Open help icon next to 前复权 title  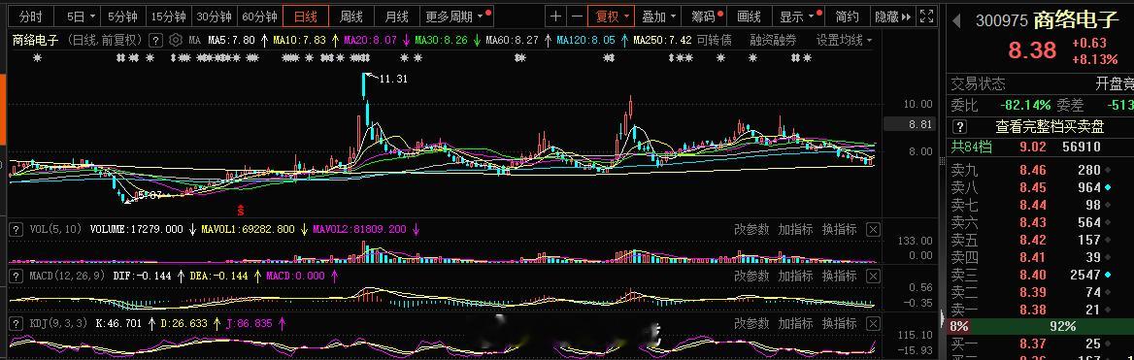154,40
